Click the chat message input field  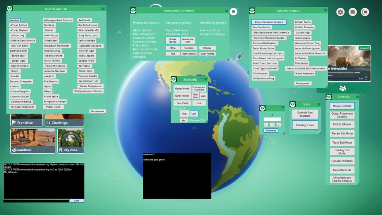36,201
